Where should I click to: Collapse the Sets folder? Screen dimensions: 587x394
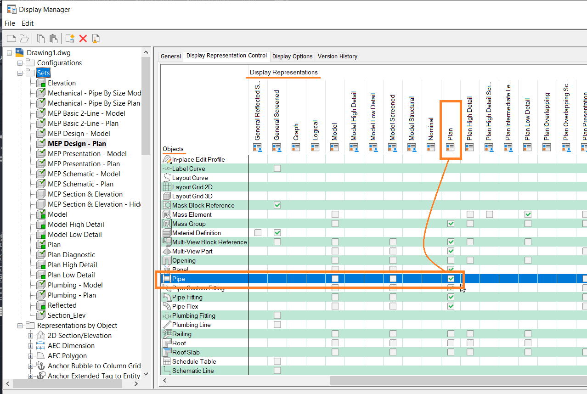(x=20, y=73)
